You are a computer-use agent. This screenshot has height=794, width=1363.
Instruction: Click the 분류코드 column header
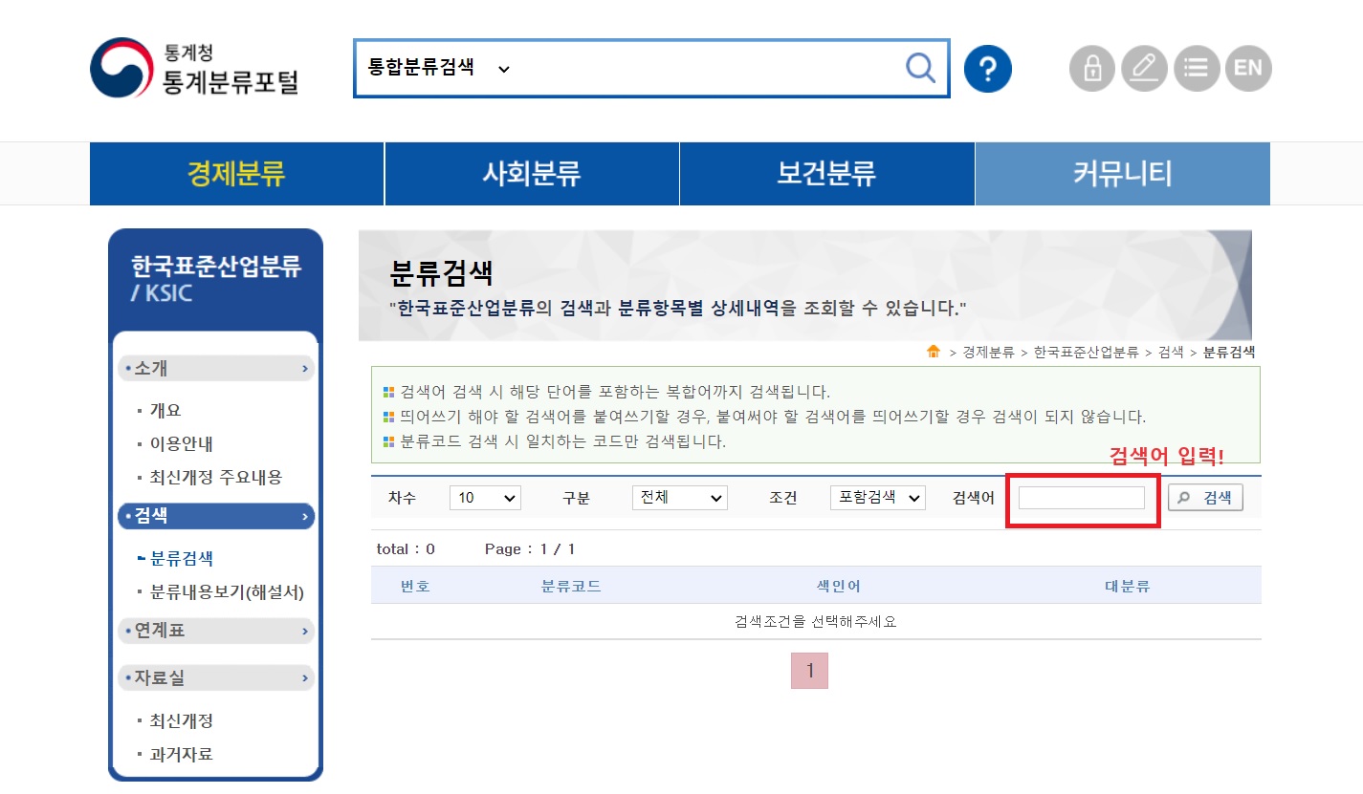coord(571,586)
